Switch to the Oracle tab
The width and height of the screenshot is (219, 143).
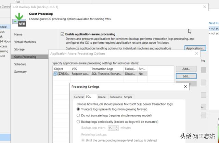(102, 97)
